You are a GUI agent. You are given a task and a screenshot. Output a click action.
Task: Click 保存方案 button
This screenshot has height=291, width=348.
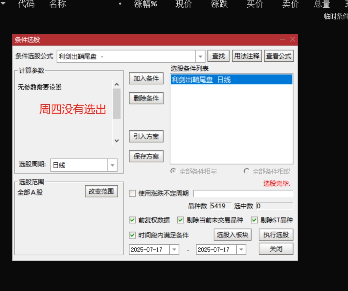(x=146, y=156)
